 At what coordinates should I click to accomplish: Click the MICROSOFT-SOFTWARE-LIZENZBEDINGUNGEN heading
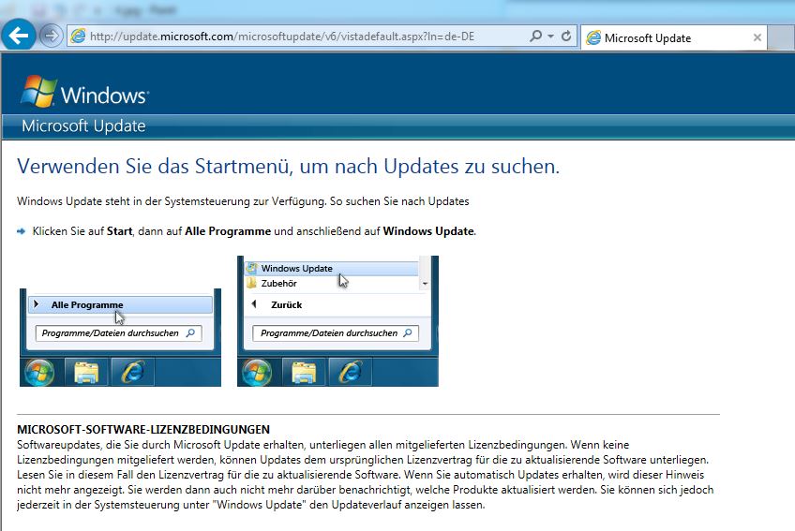[143, 430]
